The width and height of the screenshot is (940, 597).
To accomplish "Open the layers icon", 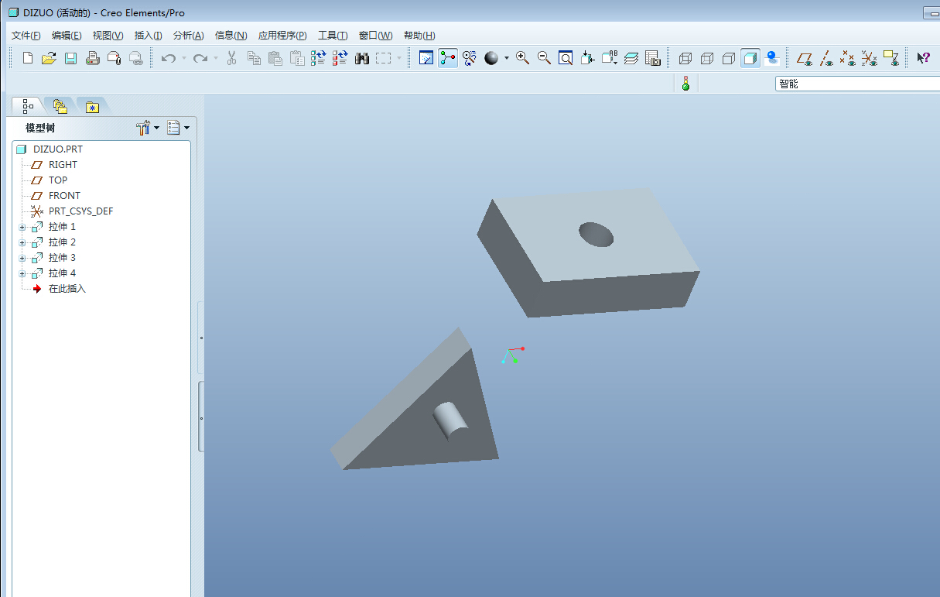I will pyautogui.click(x=631, y=58).
